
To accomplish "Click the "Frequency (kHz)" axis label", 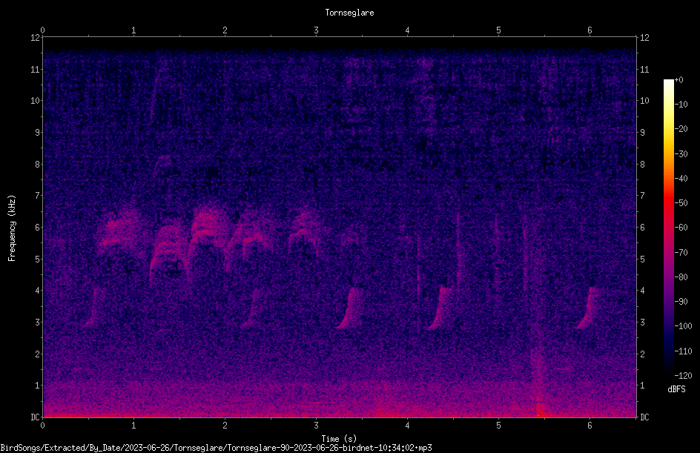I will point(12,228).
